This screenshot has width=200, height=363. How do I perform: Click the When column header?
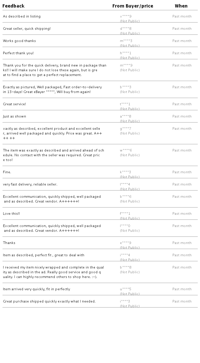(x=181, y=6)
